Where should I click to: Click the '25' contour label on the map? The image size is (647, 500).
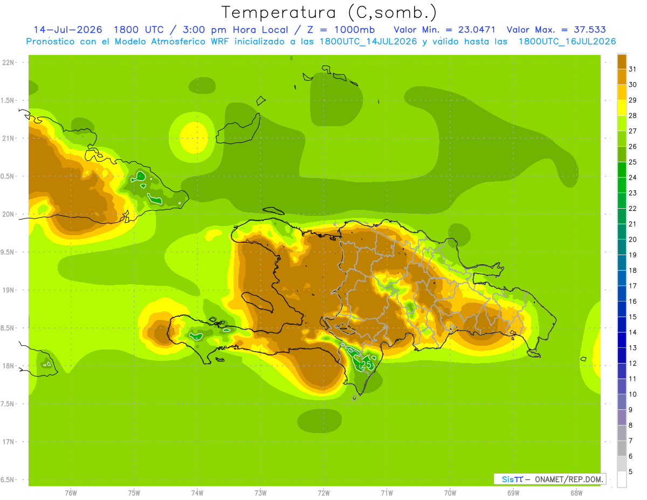point(367,364)
